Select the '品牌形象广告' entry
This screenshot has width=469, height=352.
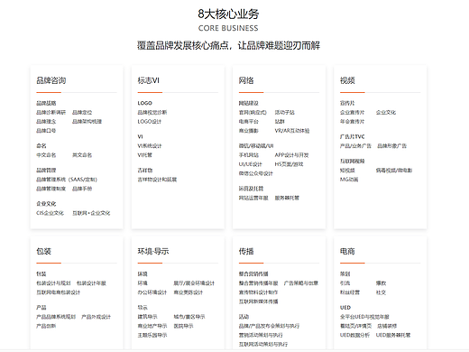(x=392, y=146)
